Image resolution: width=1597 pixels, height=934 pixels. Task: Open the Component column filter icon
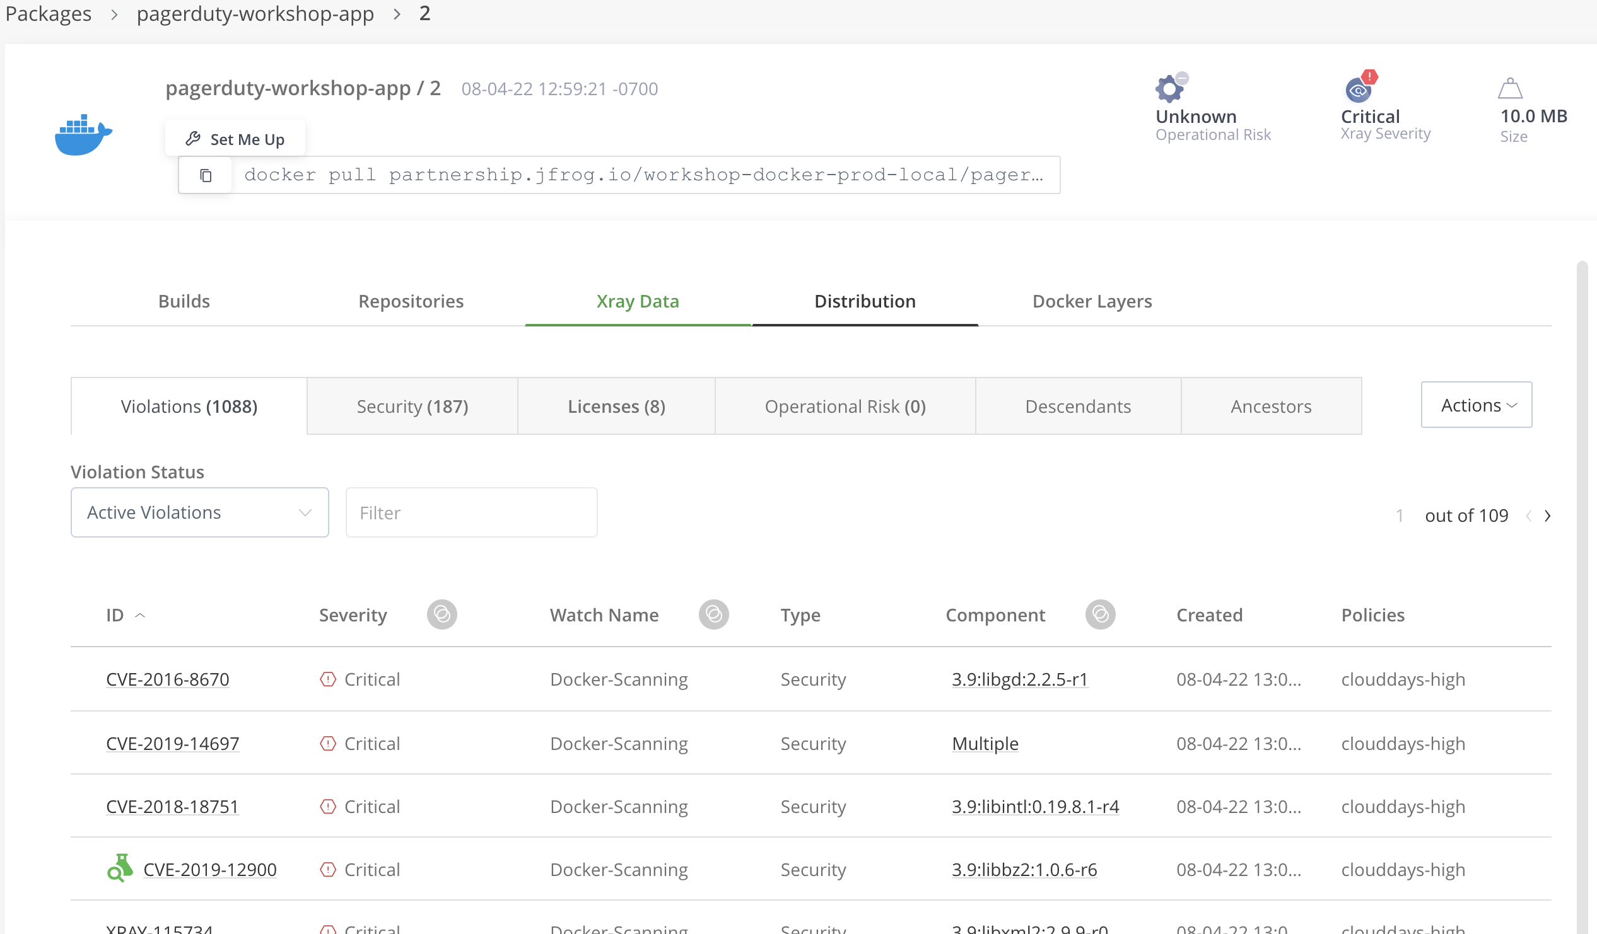(1100, 614)
